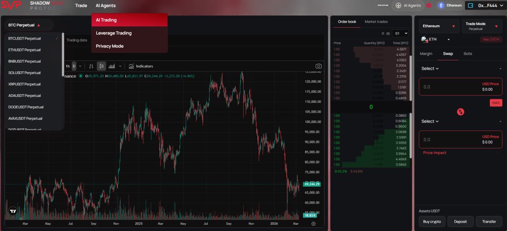Click the order book layout grid icon
Image resolution: width=507 pixels, height=231 pixels.
387,33
